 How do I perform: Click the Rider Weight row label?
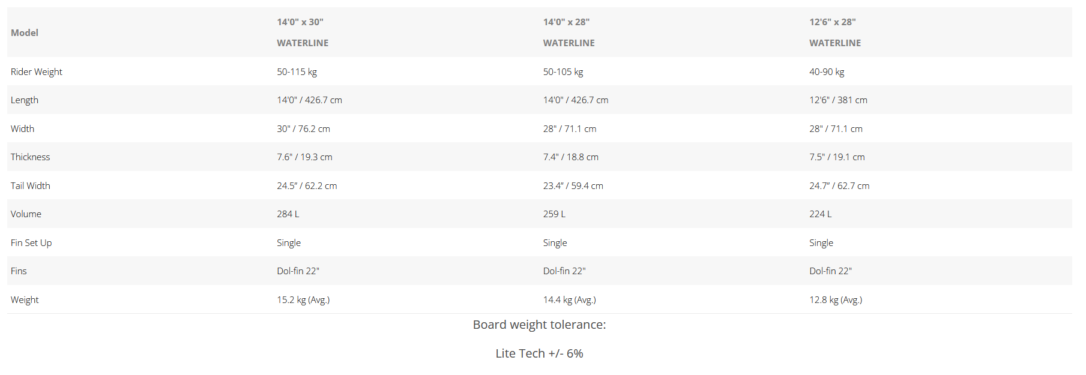(37, 72)
